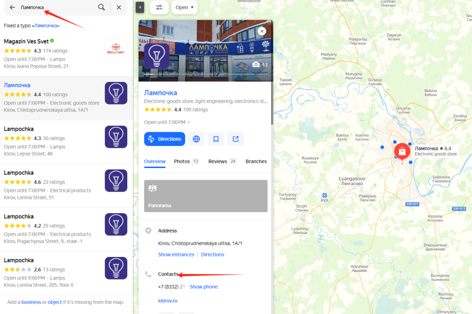Click bulb logo of Lenina Street, 205 result
Image resolution: width=472 pixels, height=314 pixels.
(116, 268)
